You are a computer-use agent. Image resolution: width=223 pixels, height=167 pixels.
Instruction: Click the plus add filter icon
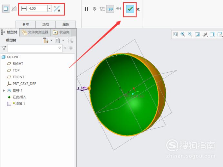click(x=71, y=48)
